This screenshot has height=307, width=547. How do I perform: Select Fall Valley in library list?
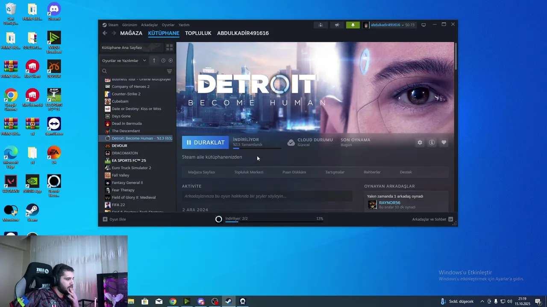coord(137,175)
